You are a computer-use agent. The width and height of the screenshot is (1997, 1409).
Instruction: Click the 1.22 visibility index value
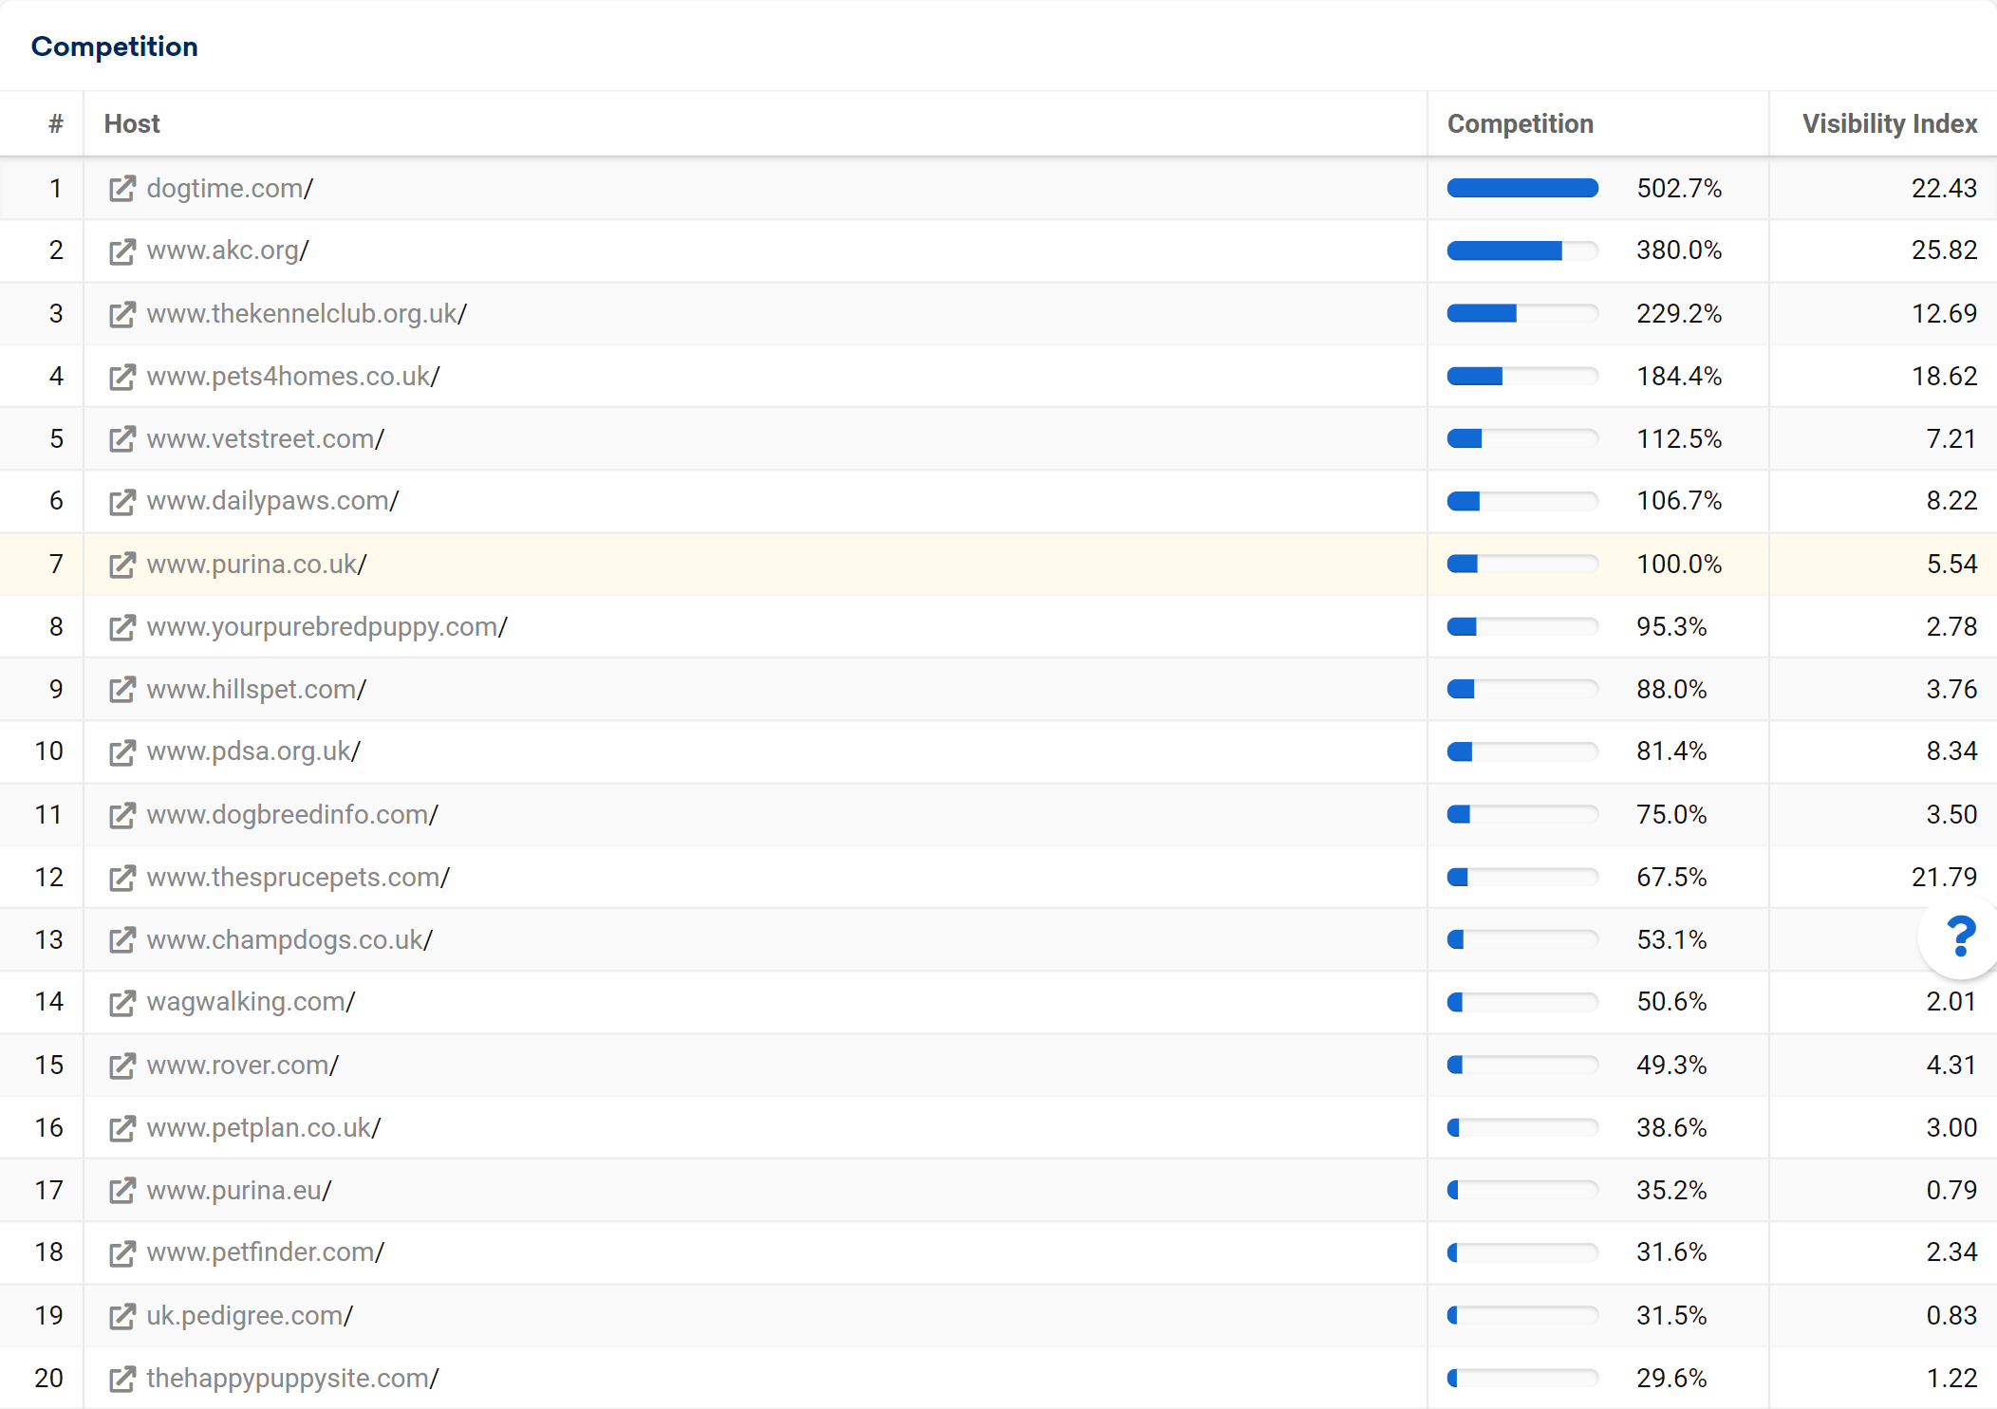[1952, 1378]
